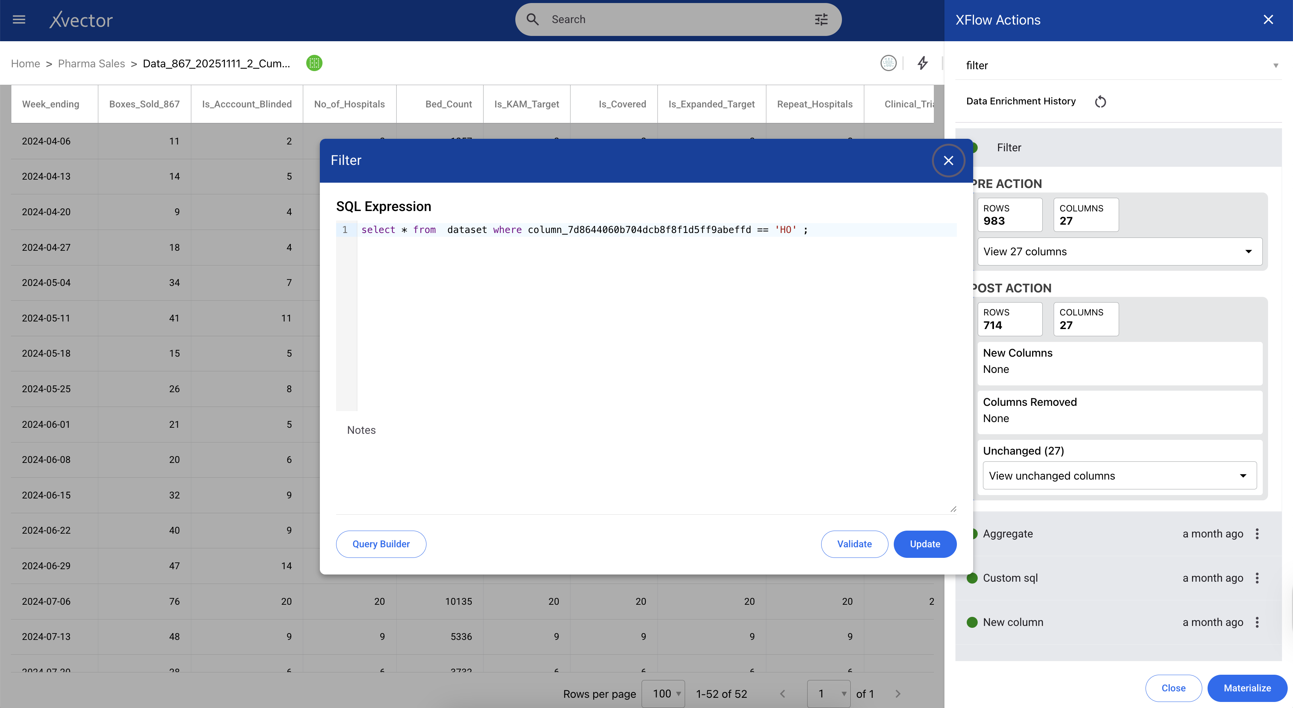This screenshot has width=1293, height=708.
Task: Open the filter action selector dropdown
Action: click(x=1119, y=65)
